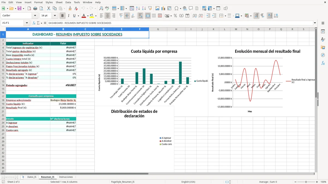Click the Draw Functions shapes icon
The width and height of the screenshot is (328, 184).
click(226, 8)
